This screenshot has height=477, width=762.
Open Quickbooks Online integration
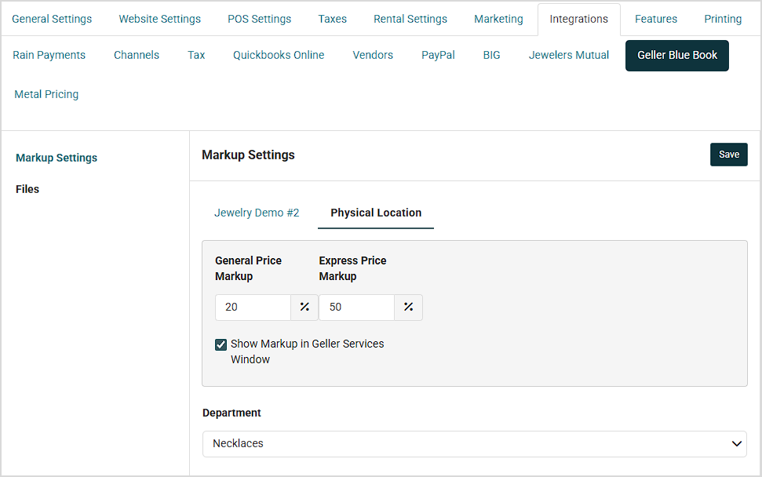pos(279,55)
